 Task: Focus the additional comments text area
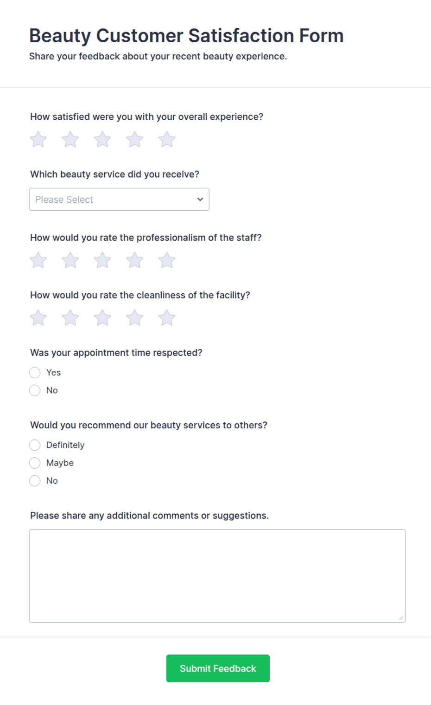[217, 576]
